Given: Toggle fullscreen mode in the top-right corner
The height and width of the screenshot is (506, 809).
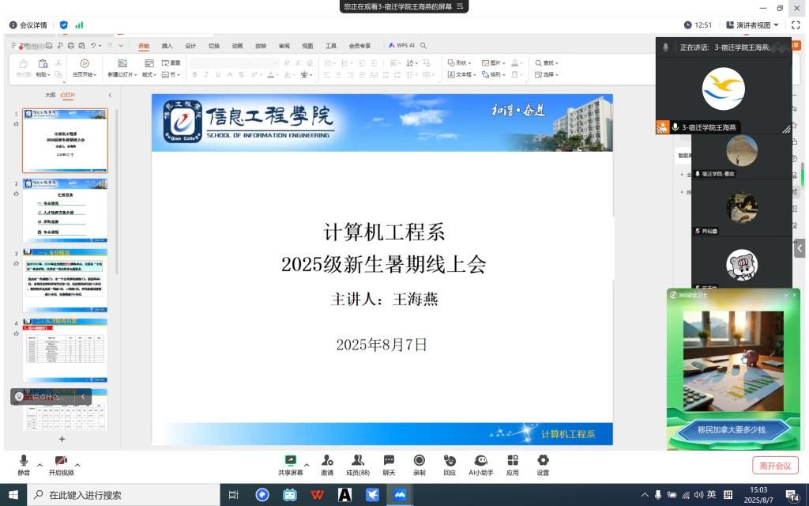Looking at the screenshot, I should [x=796, y=25].
